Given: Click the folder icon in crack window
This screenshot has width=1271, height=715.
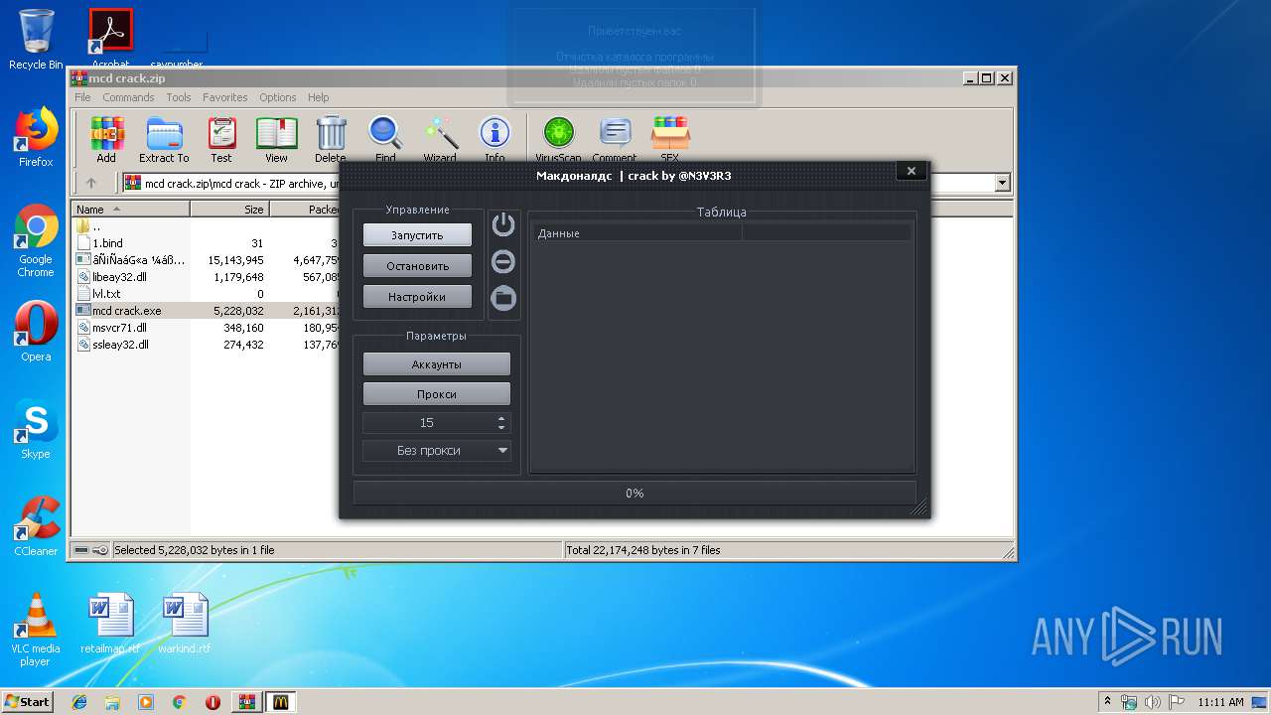Looking at the screenshot, I should pos(503,297).
